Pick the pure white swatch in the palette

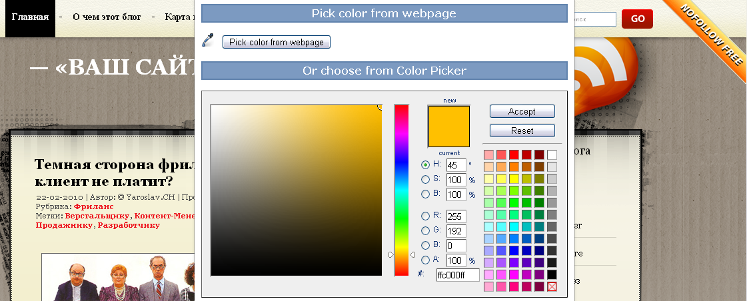point(552,154)
